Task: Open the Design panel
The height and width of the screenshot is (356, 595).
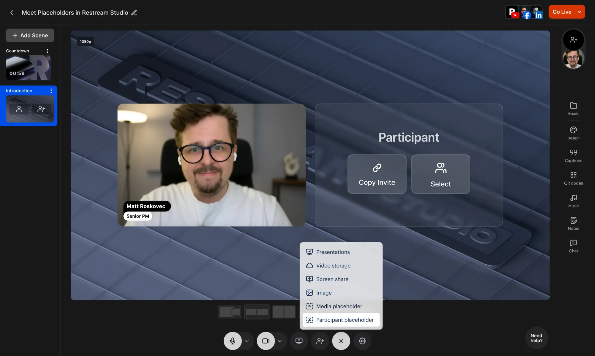Action: [x=573, y=133]
